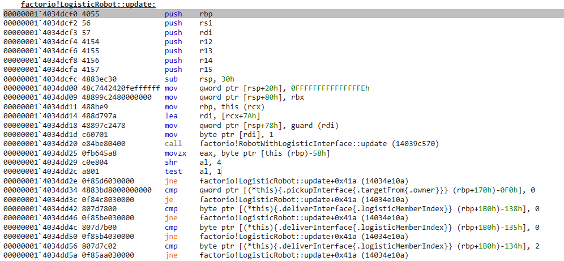Click bytes 807d7800

[99, 208]
